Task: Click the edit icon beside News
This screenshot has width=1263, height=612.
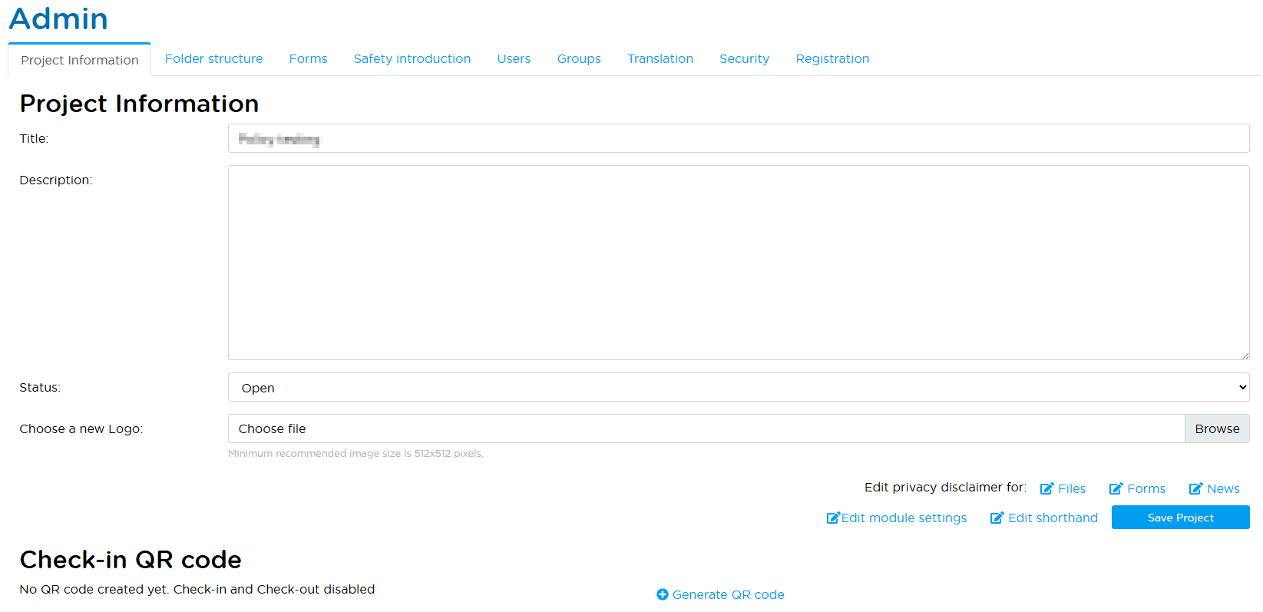Action: pos(1195,489)
